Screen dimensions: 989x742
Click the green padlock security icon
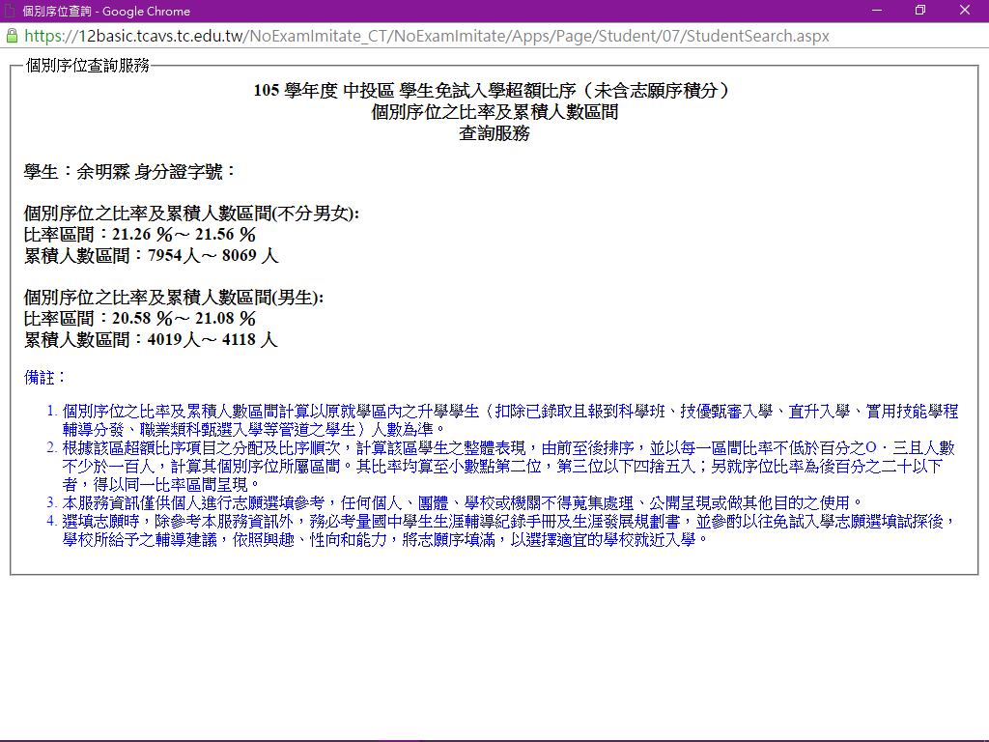pos(12,36)
